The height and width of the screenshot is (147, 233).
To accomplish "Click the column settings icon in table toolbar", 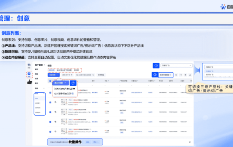I will (x=185, y=75).
